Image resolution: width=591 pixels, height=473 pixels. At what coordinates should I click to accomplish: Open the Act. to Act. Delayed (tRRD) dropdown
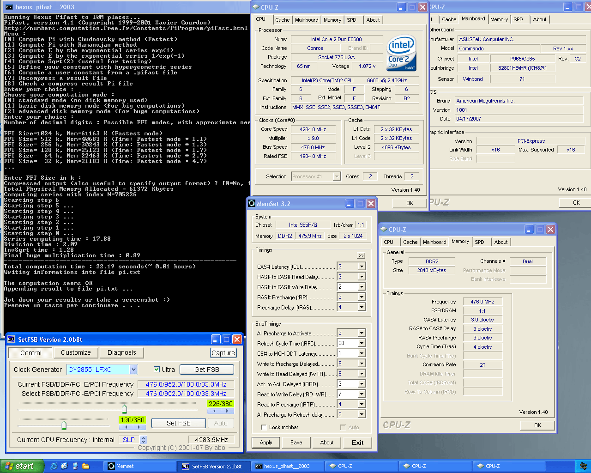(x=362, y=384)
